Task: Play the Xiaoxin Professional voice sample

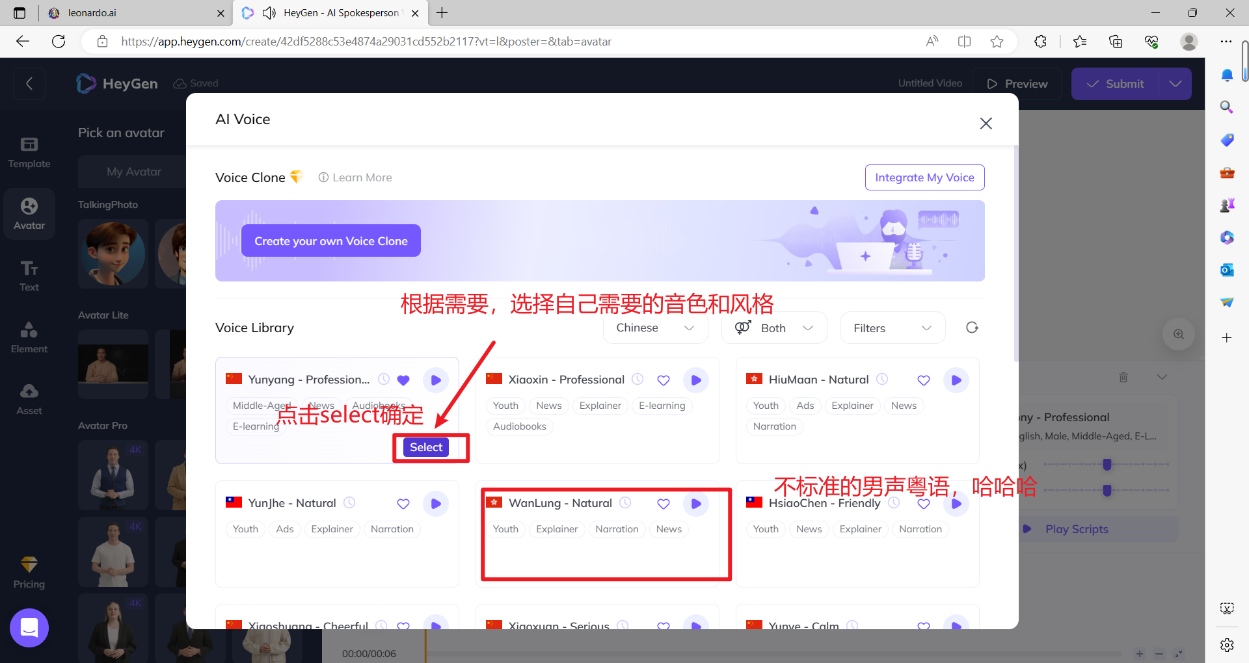Action: click(696, 380)
